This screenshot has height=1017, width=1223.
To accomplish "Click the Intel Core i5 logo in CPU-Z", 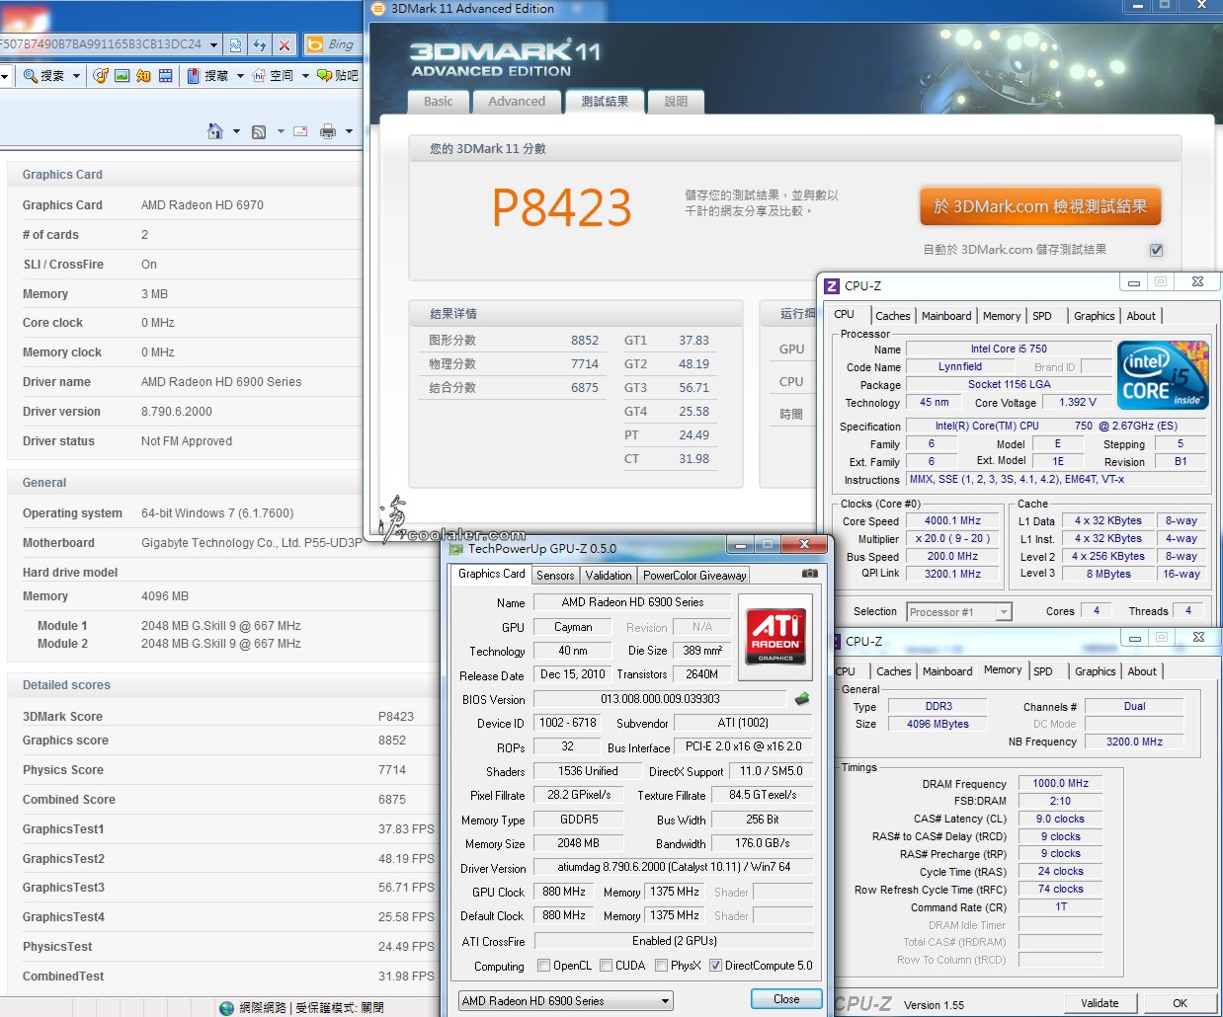I will 1163,375.
